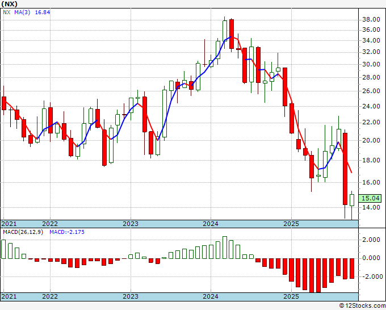Click the 18.00 price axis label
The width and height of the screenshot is (386, 310).
coord(371,160)
